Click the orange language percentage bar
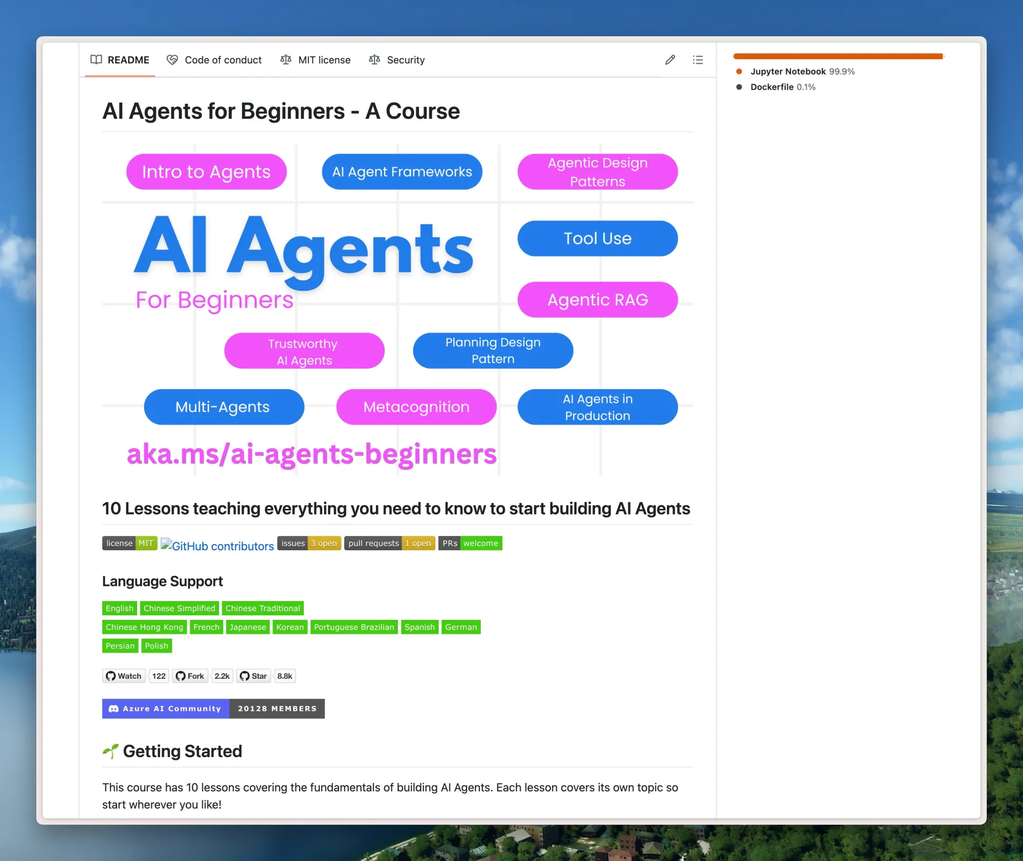Screen dimensions: 1023x861 [837, 56]
